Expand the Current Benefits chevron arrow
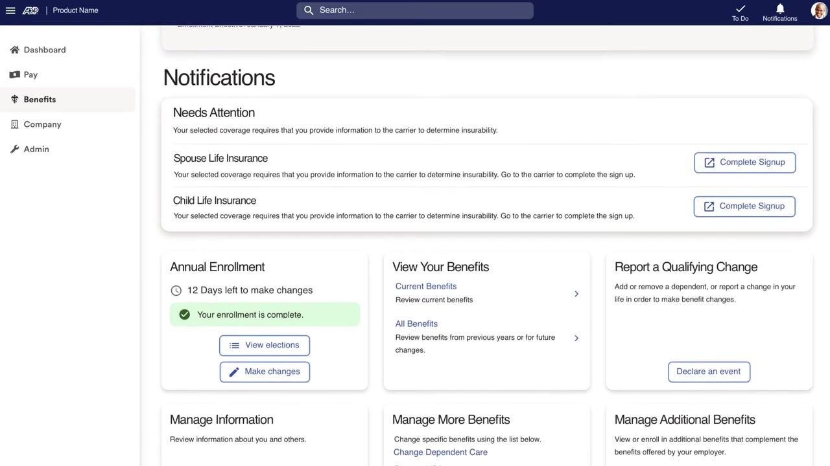The height and width of the screenshot is (466, 830). pyautogui.click(x=576, y=294)
